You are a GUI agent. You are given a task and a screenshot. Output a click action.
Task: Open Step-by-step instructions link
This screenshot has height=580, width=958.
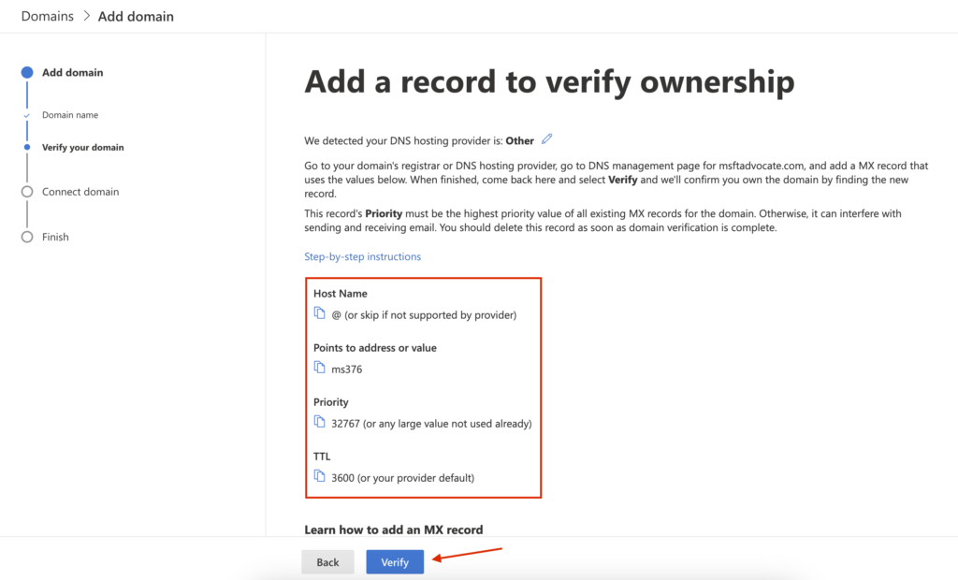point(362,256)
